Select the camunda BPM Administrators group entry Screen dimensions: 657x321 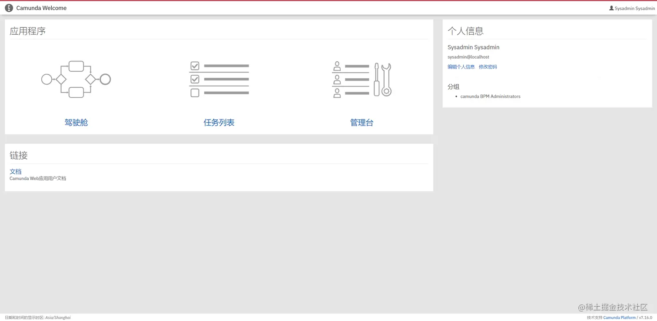pos(490,96)
